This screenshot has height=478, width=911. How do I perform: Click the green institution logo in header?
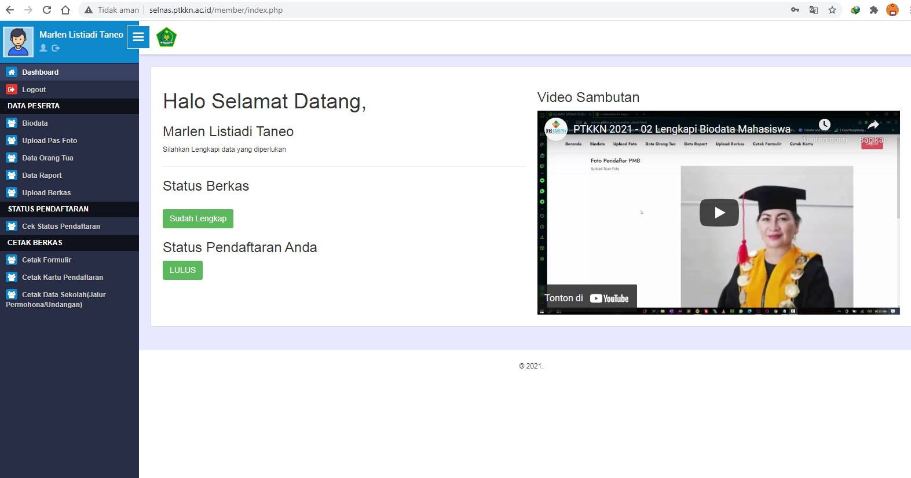pos(166,37)
